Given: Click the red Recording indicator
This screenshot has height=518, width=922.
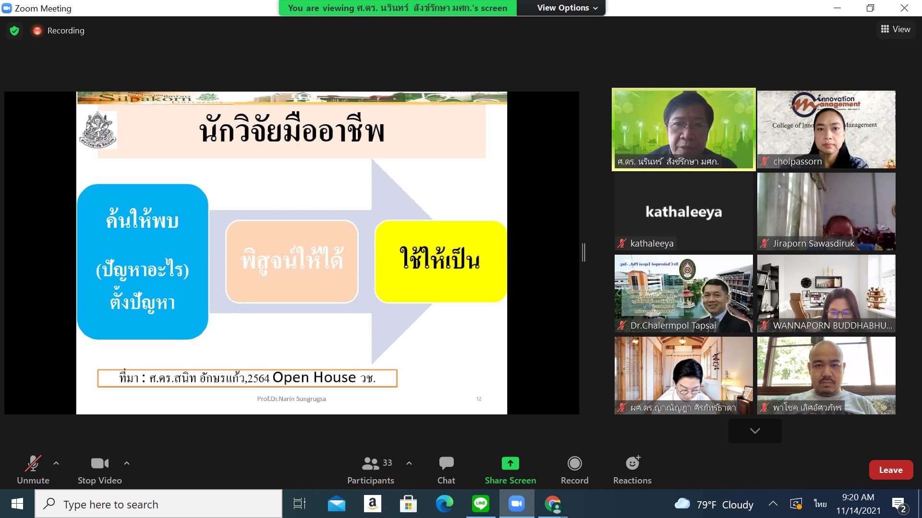Looking at the screenshot, I should [59, 31].
